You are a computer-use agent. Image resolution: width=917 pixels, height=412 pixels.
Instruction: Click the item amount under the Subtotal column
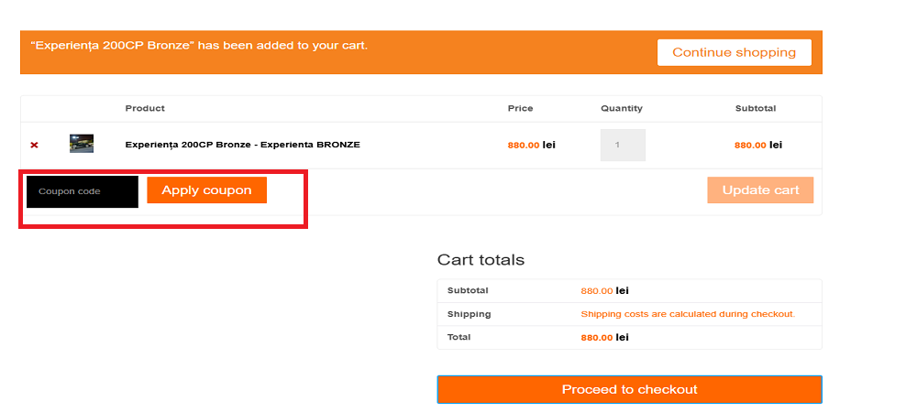tap(758, 145)
